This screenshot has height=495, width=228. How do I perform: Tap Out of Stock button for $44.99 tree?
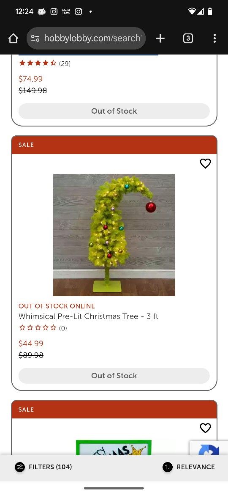coord(114,376)
